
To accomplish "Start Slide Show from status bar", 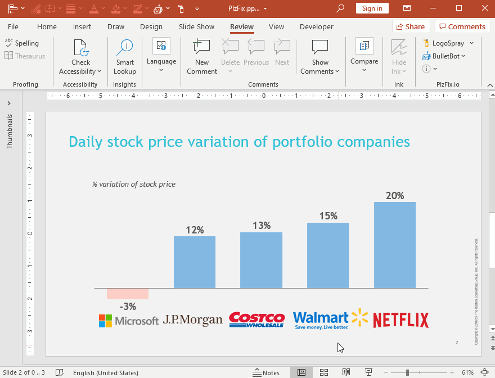I will 369,372.
